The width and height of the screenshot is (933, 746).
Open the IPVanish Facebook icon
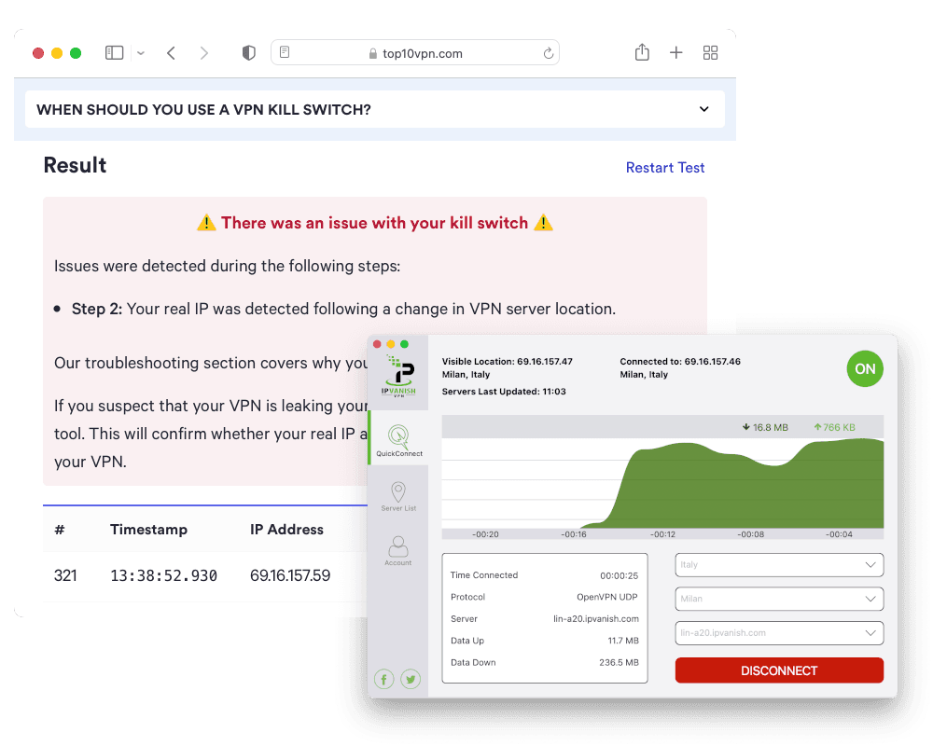383,679
